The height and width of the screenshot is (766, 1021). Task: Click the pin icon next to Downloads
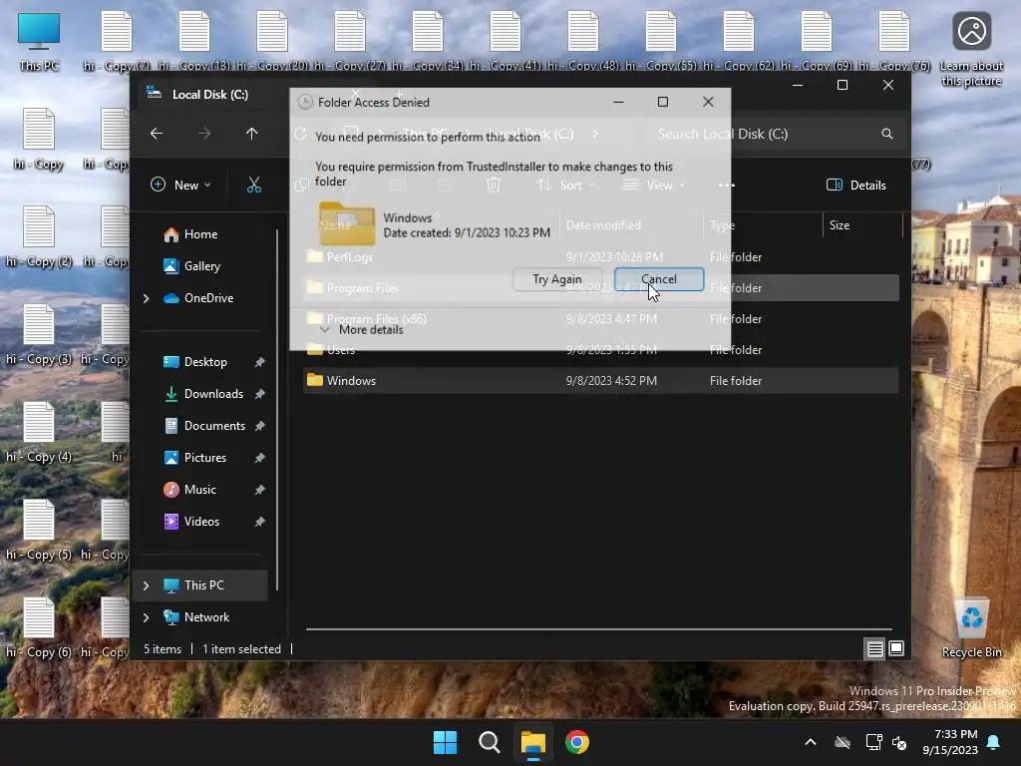point(259,394)
